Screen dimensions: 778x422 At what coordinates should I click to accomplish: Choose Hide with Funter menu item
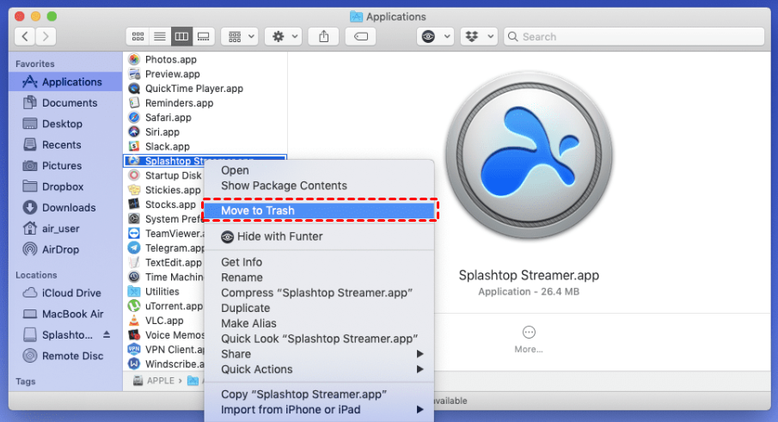click(x=319, y=236)
